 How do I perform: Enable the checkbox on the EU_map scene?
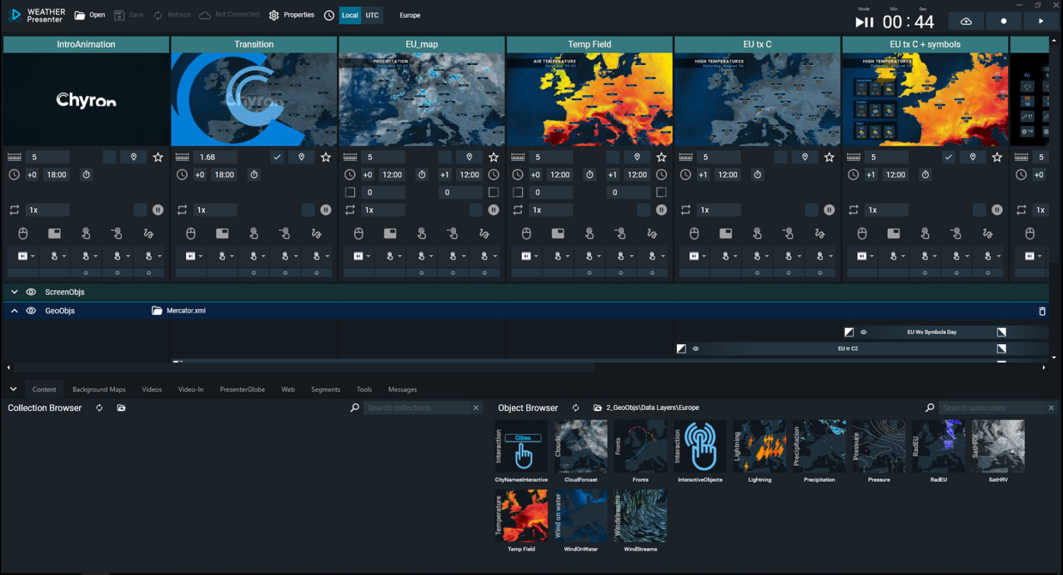(445, 157)
